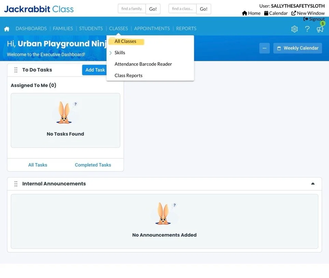The width and height of the screenshot is (329, 278).
Task: Click the Add Task button
Action: click(x=95, y=70)
